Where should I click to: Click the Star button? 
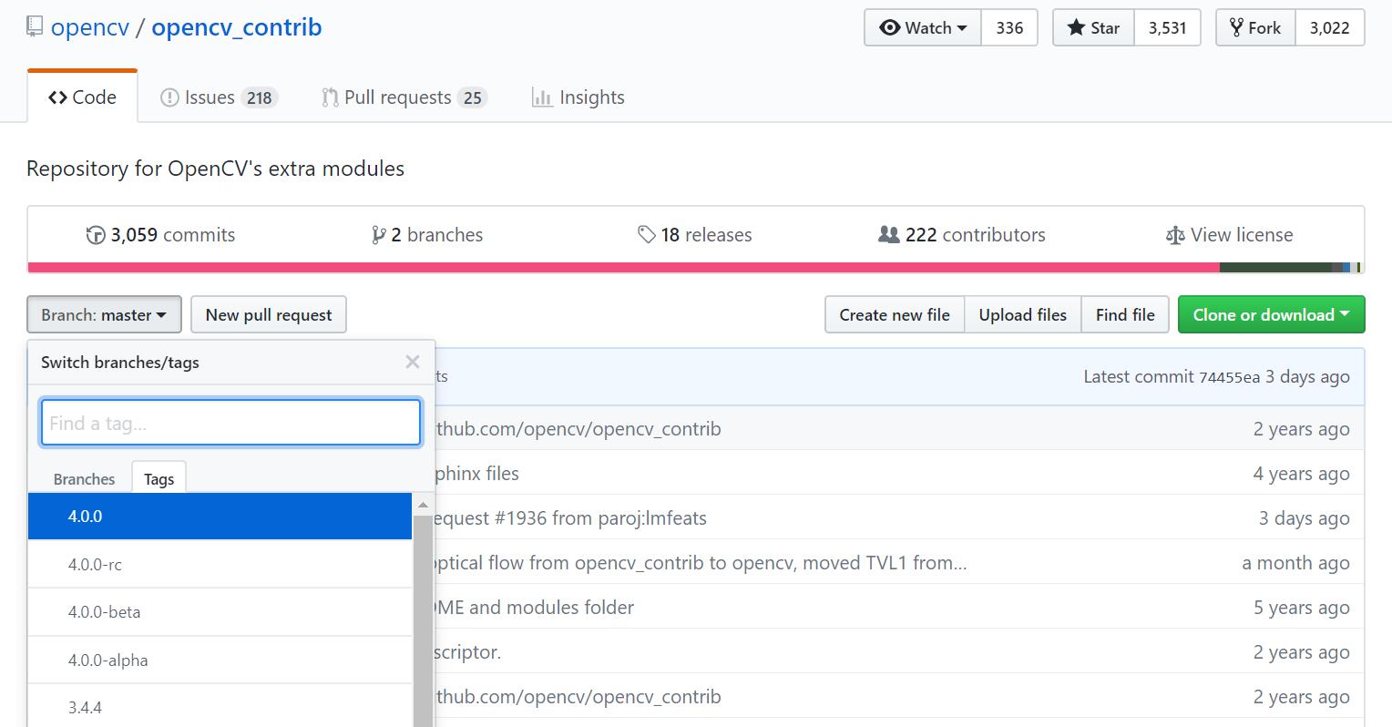pyautogui.click(x=1093, y=27)
